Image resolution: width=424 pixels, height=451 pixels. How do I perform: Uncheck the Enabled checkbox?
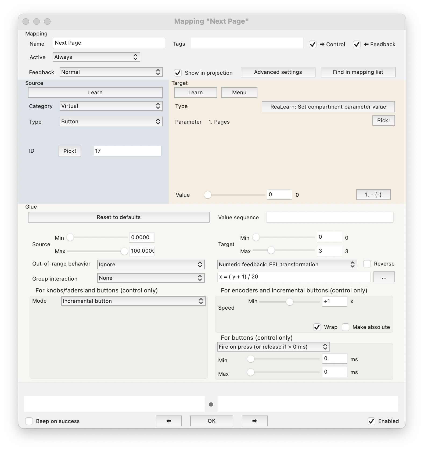(371, 421)
